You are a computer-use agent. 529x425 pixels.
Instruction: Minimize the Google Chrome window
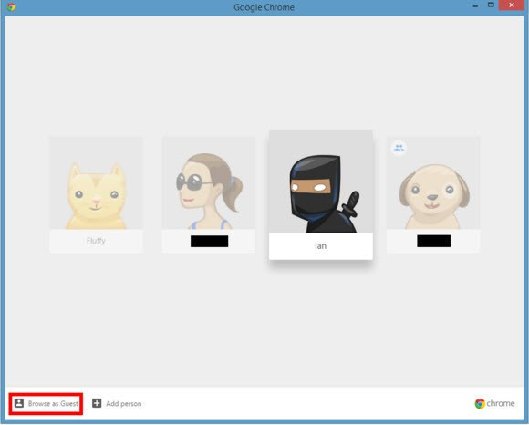[x=475, y=5]
